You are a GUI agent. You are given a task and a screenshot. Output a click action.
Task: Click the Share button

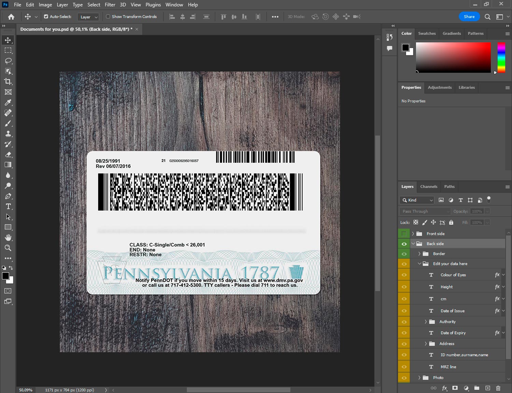click(x=469, y=17)
